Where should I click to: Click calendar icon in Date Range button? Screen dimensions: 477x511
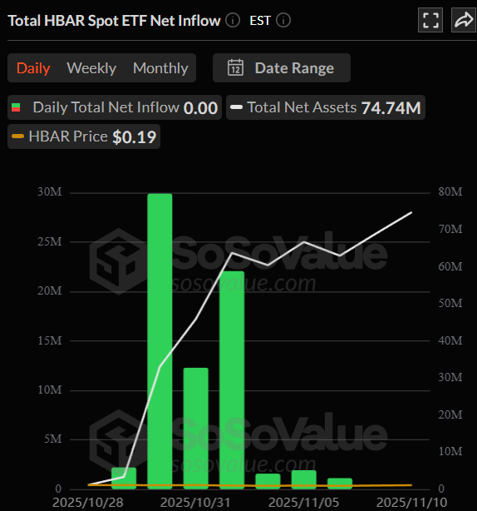235,67
